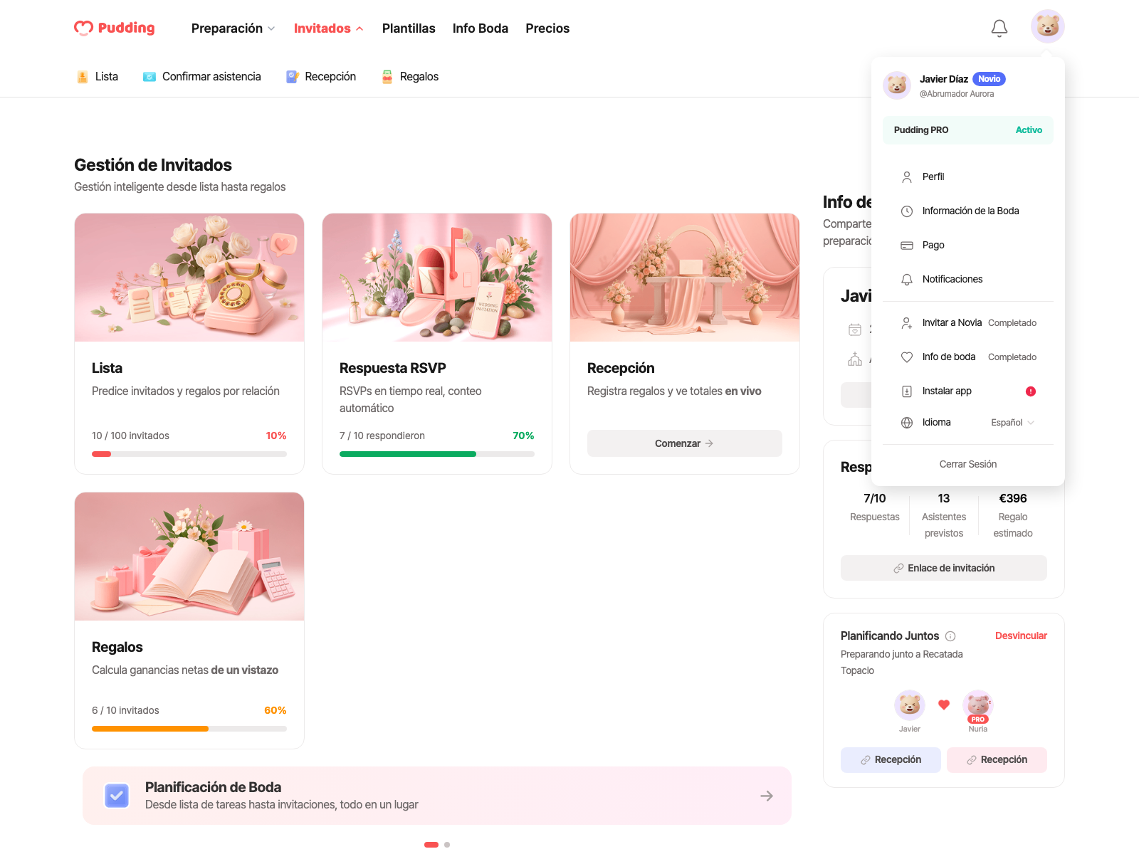Click the Notificaciones bell icon in menu

point(907,280)
